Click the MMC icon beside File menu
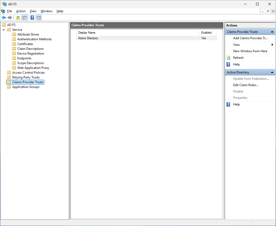 [x=3, y=11]
